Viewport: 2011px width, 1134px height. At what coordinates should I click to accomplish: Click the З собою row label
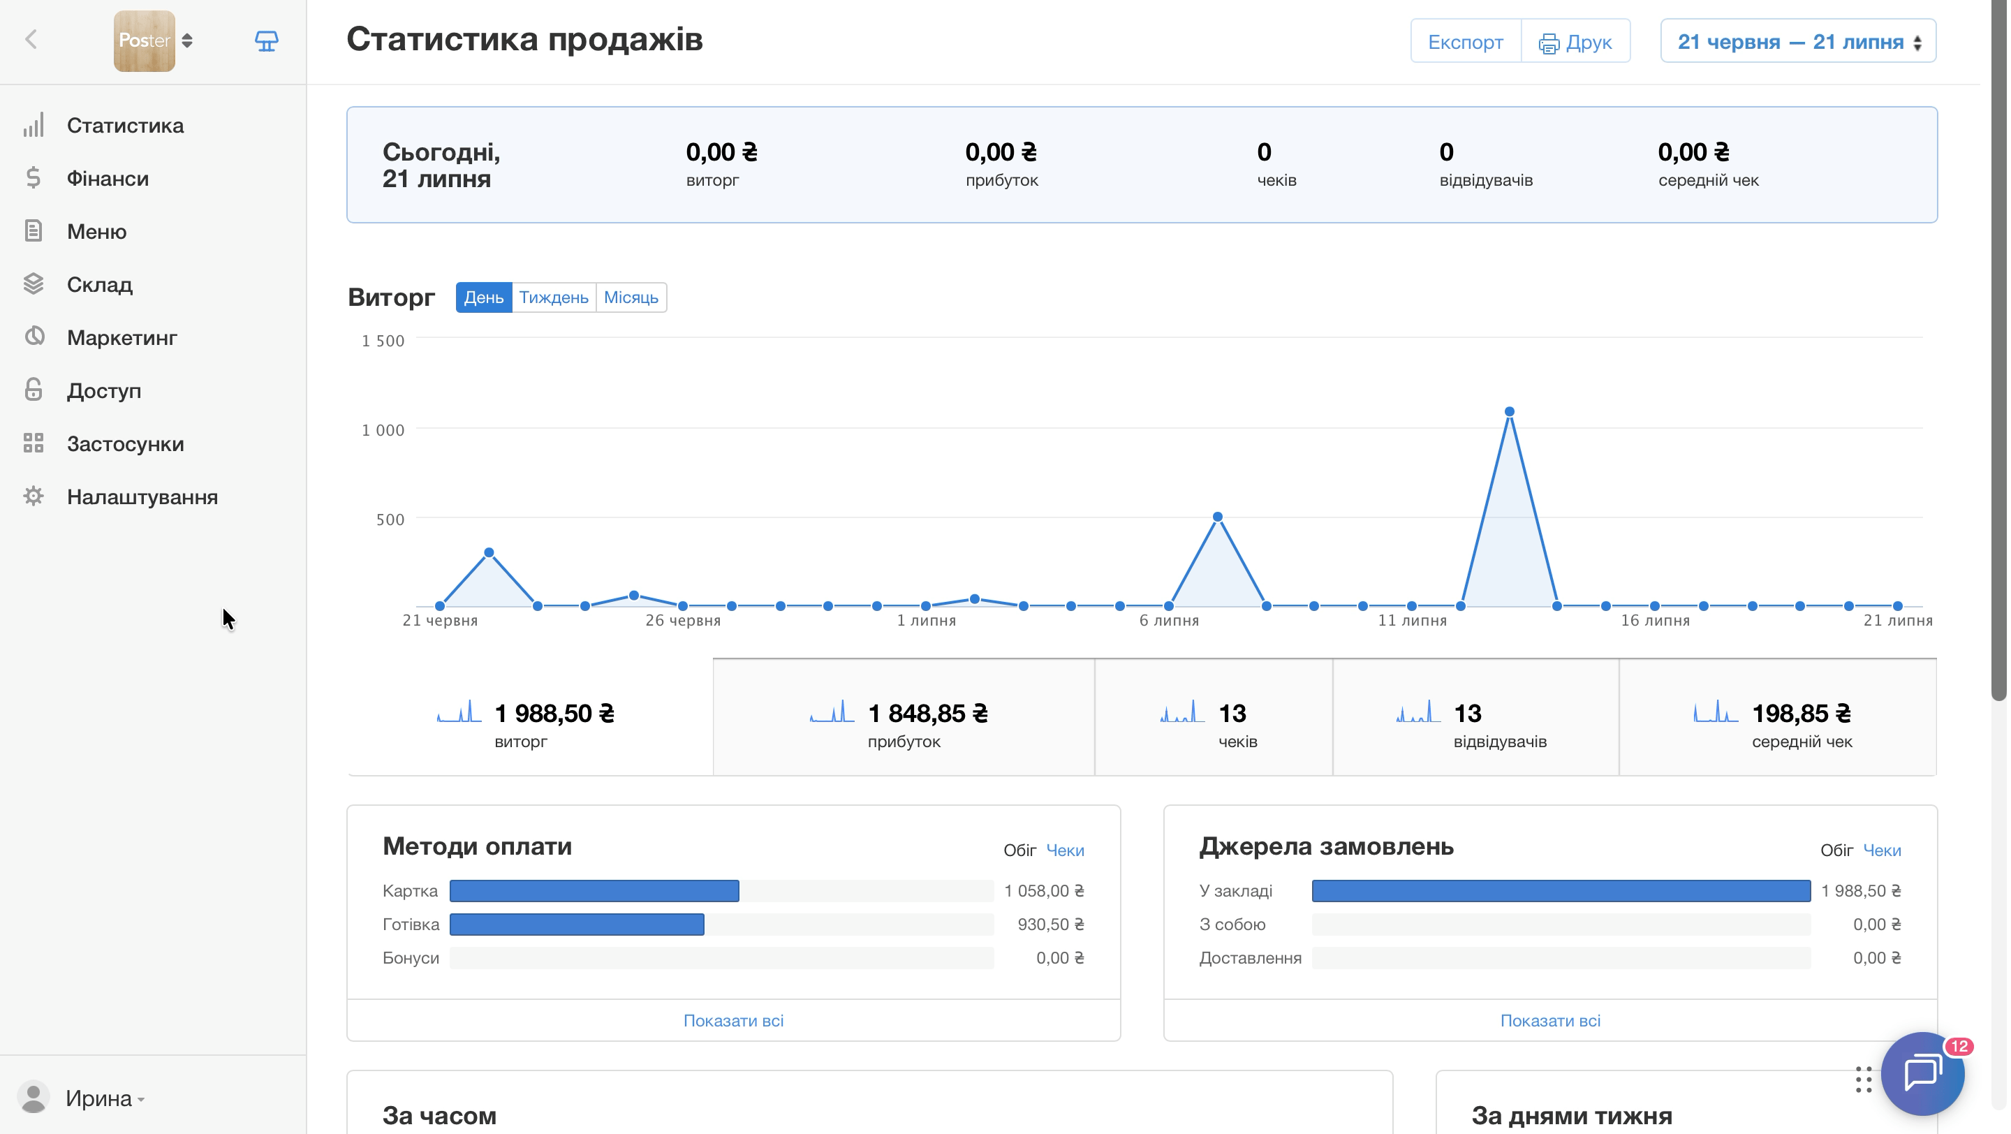click(1232, 924)
